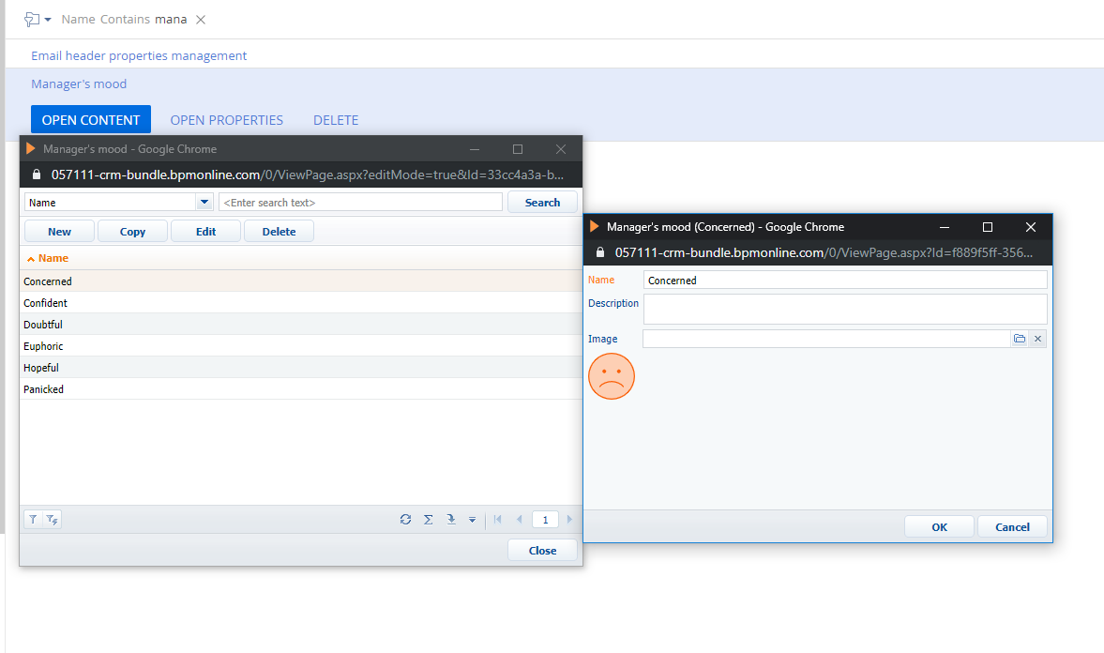This screenshot has width=1104, height=653.
Task: Go to the first page icon
Action: click(x=498, y=519)
